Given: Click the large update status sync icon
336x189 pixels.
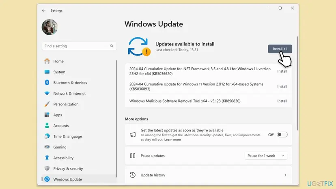Looking at the screenshot, I should point(139,47).
